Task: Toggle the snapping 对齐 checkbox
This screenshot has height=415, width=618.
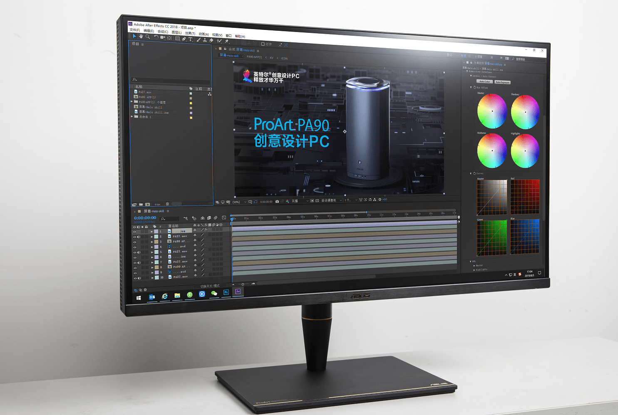Action: coord(263,44)
